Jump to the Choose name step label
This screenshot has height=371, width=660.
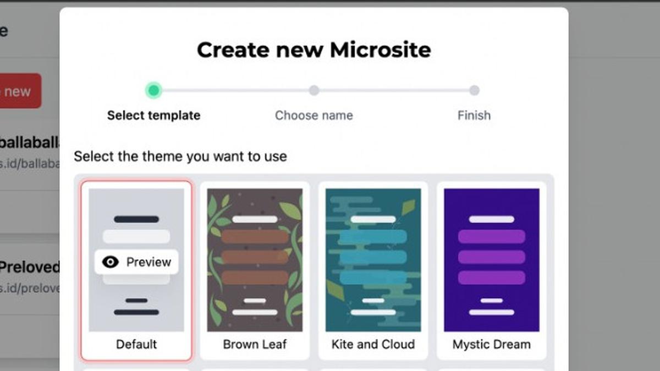[313, 115]
